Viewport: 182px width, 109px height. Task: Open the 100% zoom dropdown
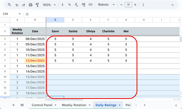[49, 5]
